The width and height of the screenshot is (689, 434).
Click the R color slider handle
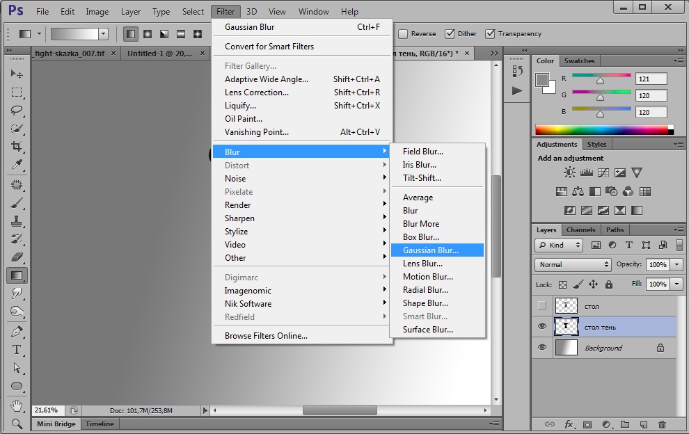point(600,81)
